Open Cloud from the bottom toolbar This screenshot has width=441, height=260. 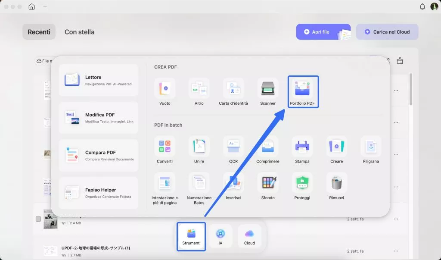(x=249, y=236)
